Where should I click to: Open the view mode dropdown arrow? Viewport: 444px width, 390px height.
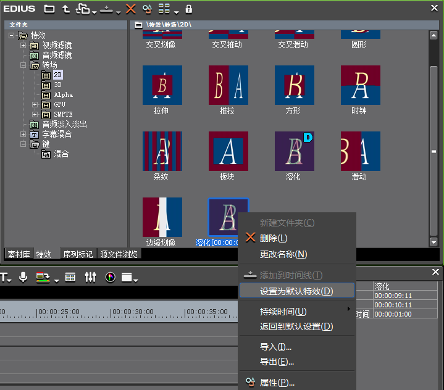point(177,12)
